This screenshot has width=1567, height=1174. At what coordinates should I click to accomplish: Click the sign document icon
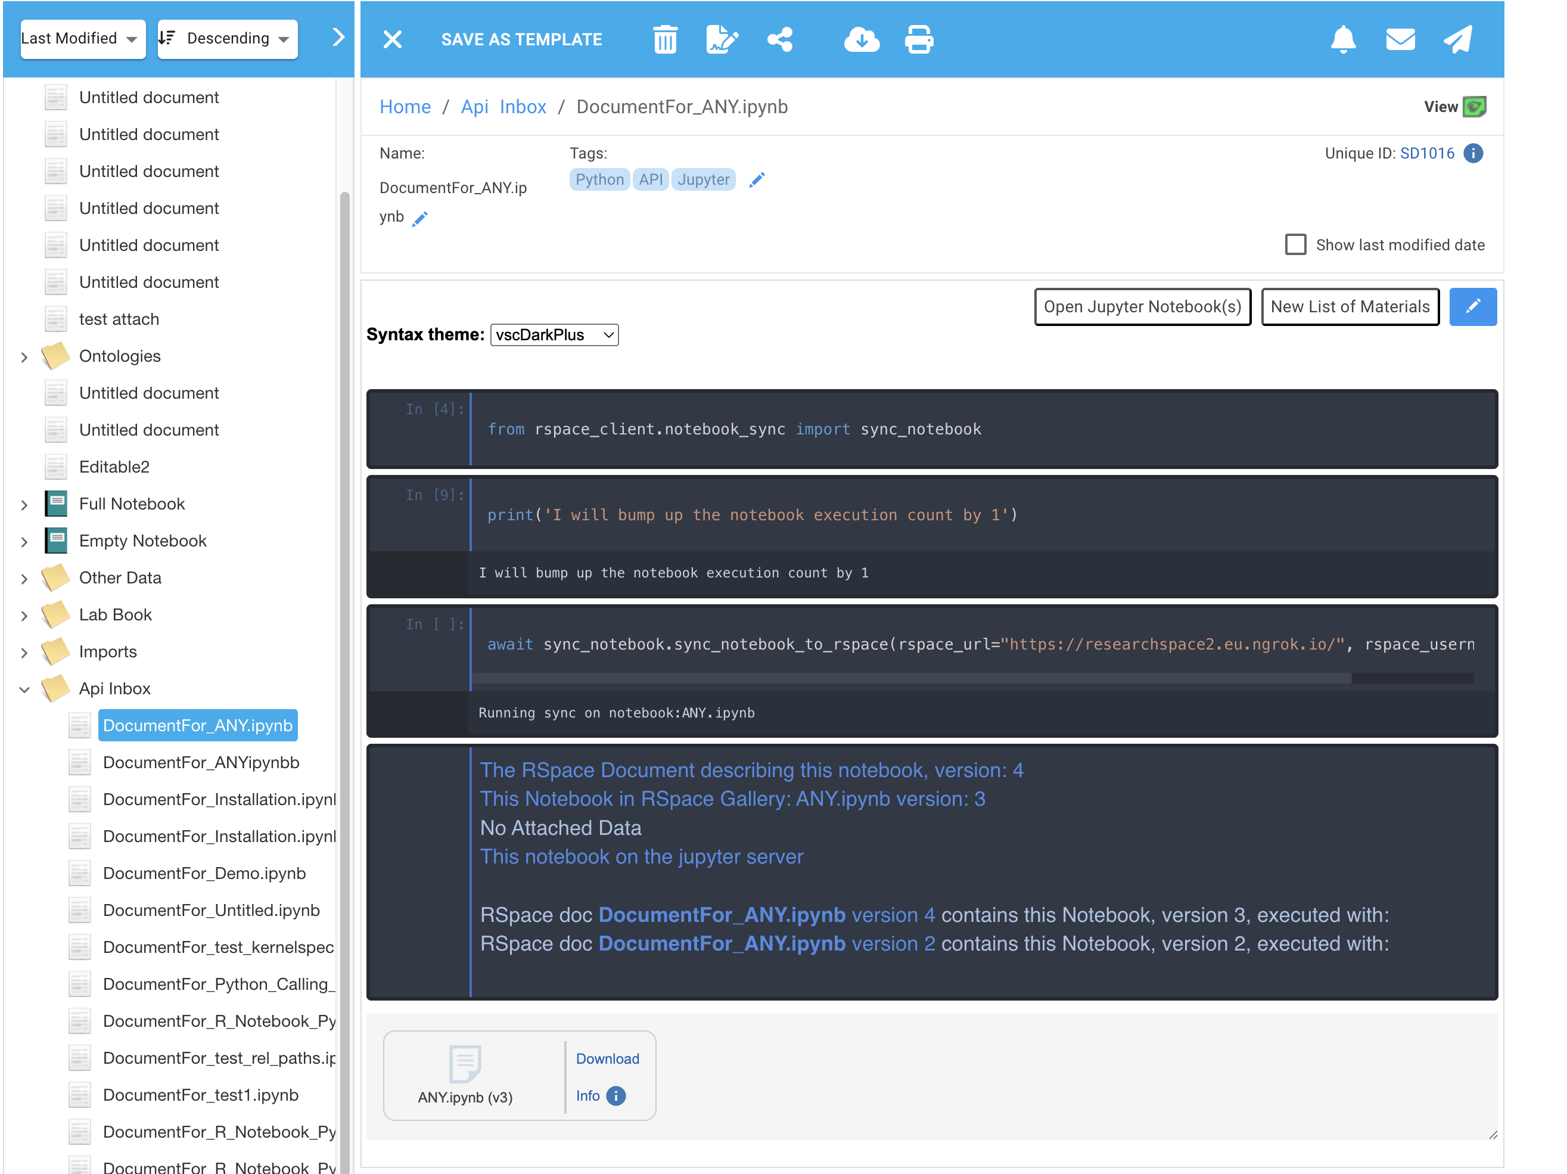[x=722, y=40]
